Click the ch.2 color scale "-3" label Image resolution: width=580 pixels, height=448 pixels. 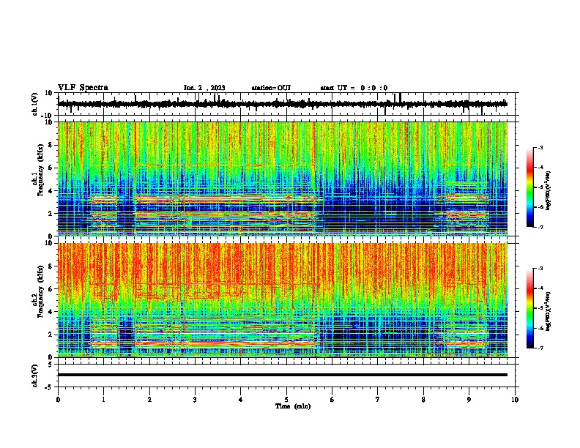tap(540, 269)
